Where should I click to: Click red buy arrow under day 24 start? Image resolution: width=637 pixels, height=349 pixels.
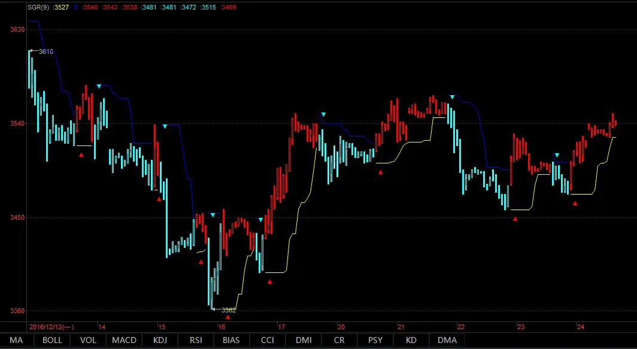(x=575, y=203)
